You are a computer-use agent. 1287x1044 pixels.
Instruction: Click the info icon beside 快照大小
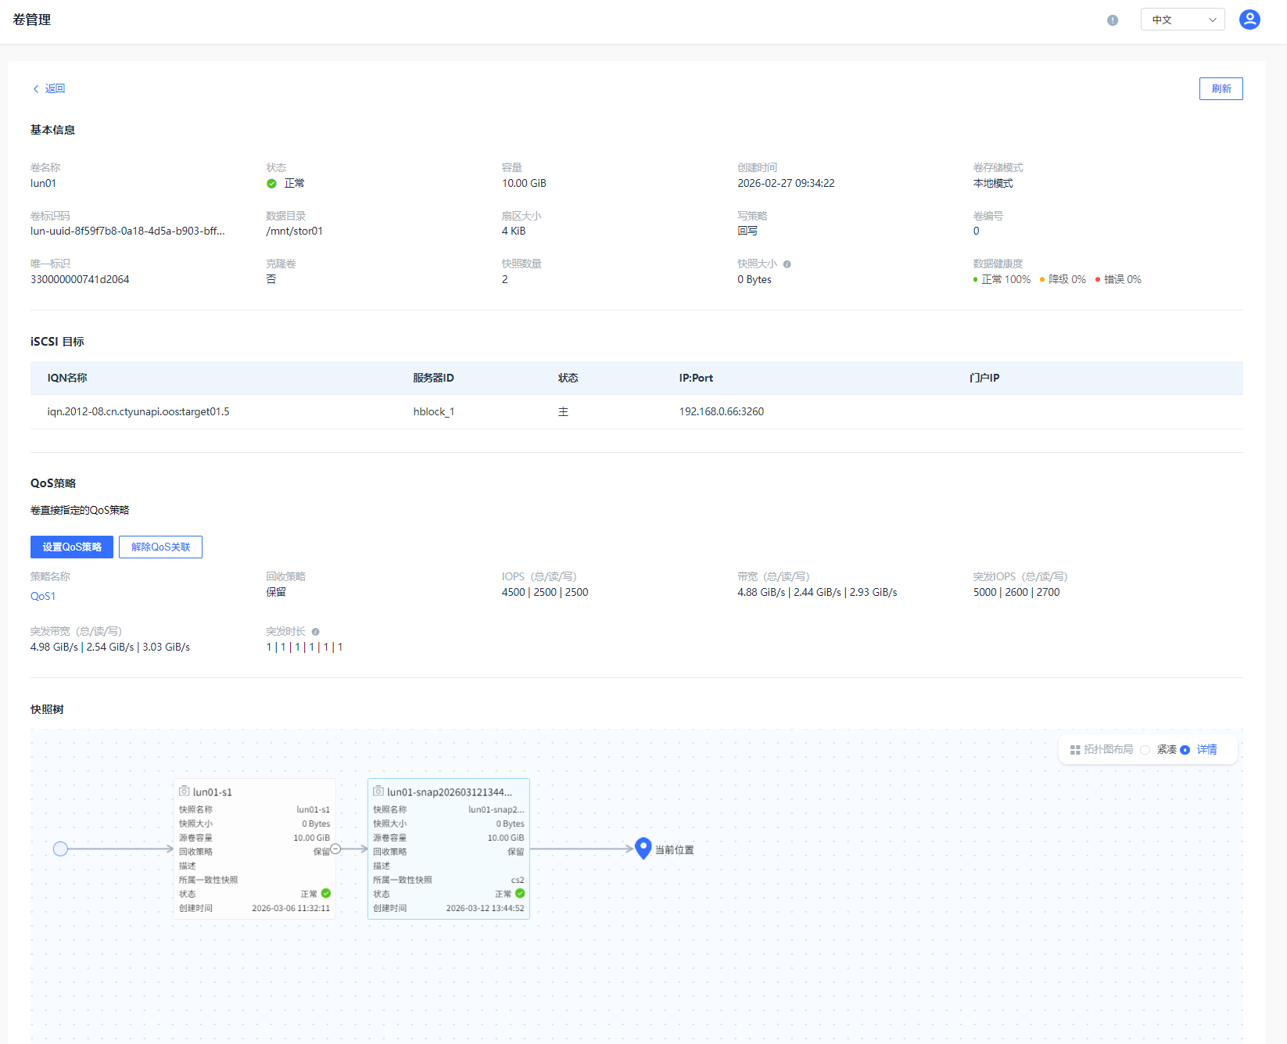787,264
